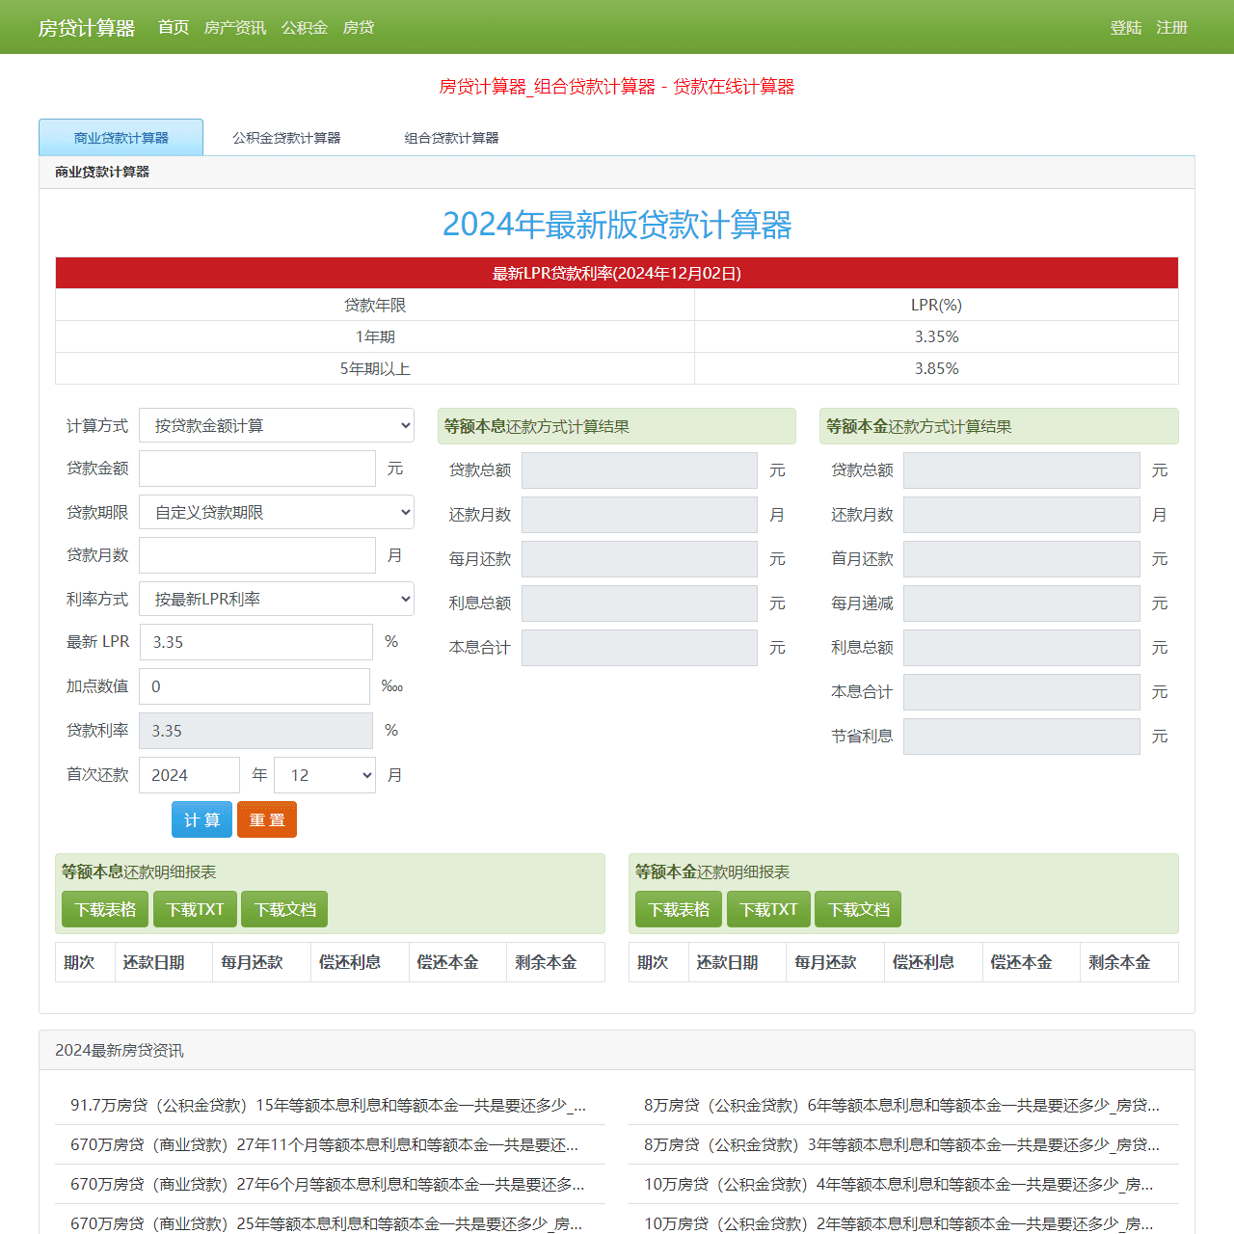Viewport: 1234px width, 1234px height.
Task: Open the 注册 link
Action: [x=1172, y=27]
